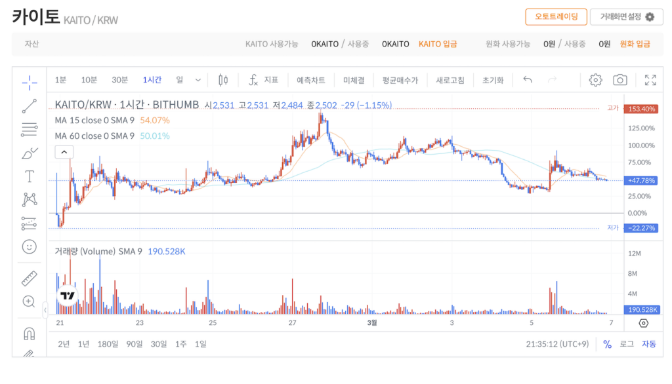
Task: Click the 153.40% high price label
Action: pos(640,109)
